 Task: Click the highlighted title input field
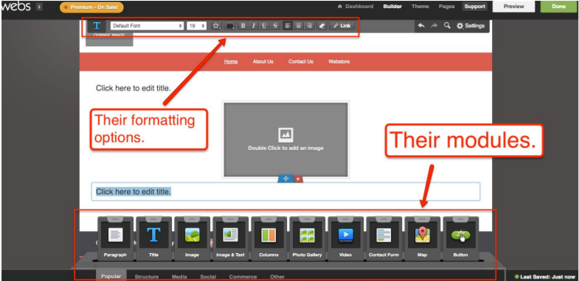(x=285, y=191)
